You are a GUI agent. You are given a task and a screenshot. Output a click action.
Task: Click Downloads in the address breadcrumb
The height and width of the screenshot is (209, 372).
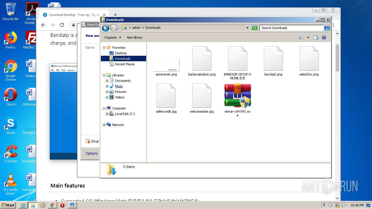[x=153, y=28]
